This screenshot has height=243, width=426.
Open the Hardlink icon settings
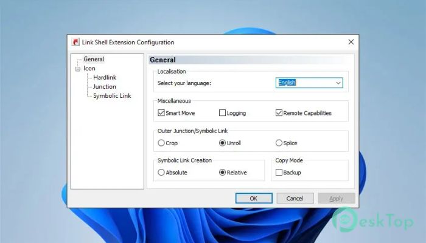coord(105,78)
